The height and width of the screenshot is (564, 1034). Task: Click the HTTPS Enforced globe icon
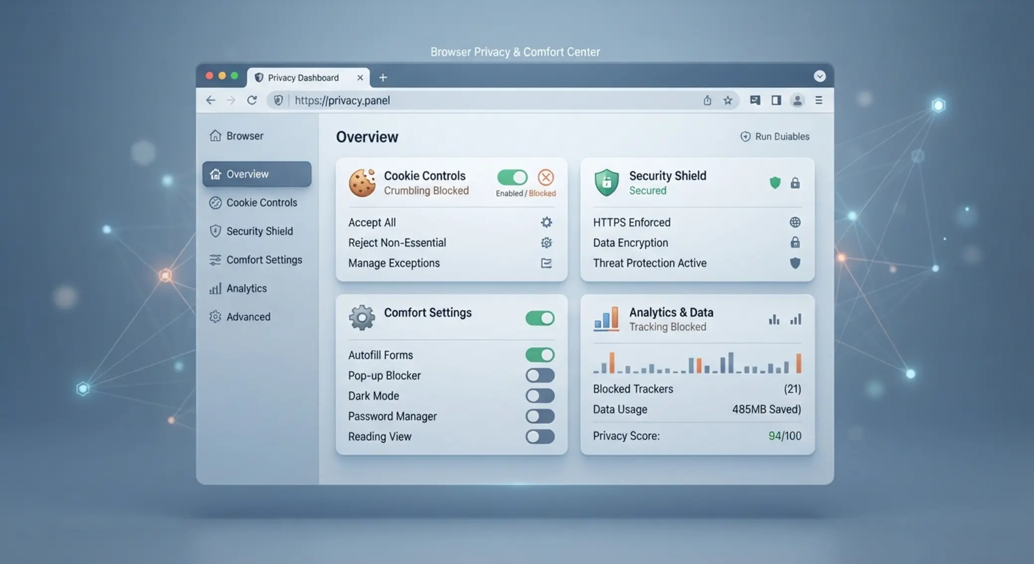pyautogui.click(x=795, y=222)
